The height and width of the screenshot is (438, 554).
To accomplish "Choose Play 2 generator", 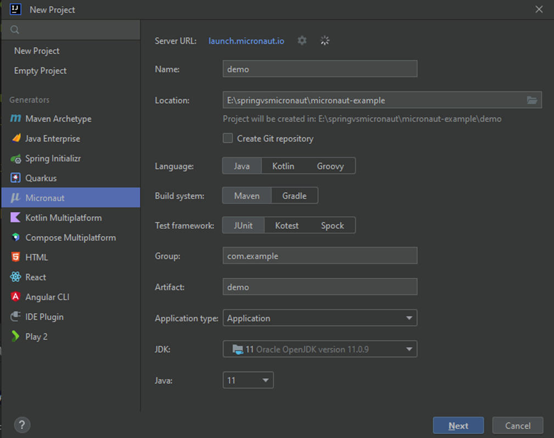I will coord(71,336).
